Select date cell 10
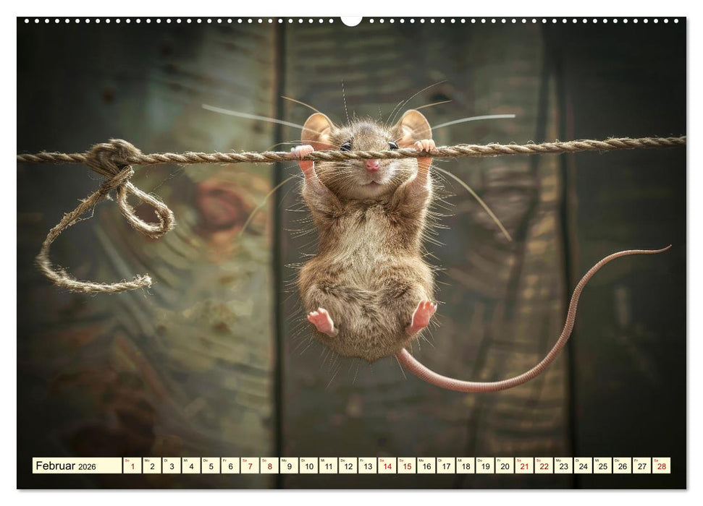The width and height of the screenshot is (703, 506). click(x=308, y=466)
